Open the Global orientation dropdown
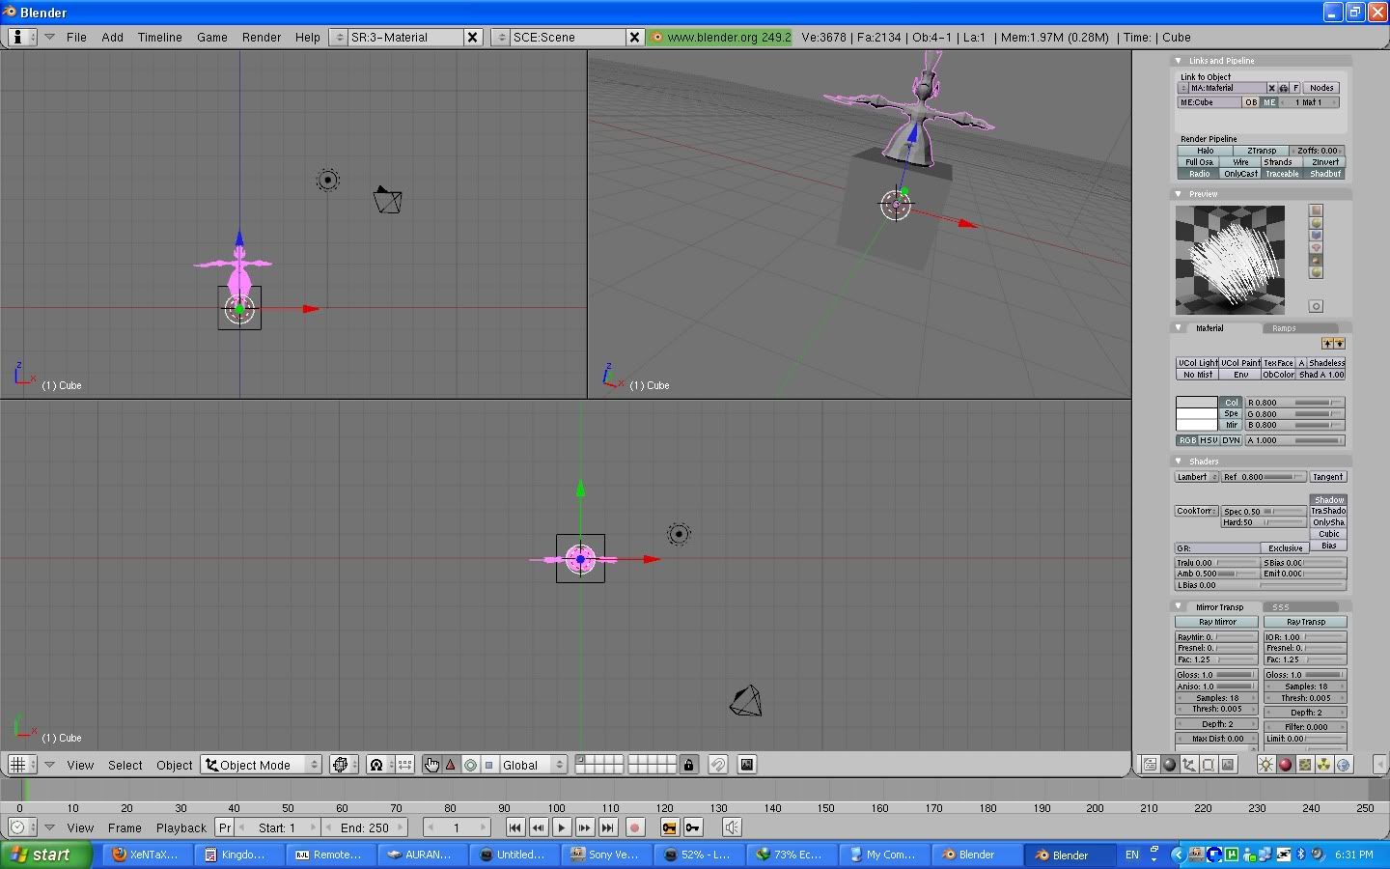 point(533,765)
